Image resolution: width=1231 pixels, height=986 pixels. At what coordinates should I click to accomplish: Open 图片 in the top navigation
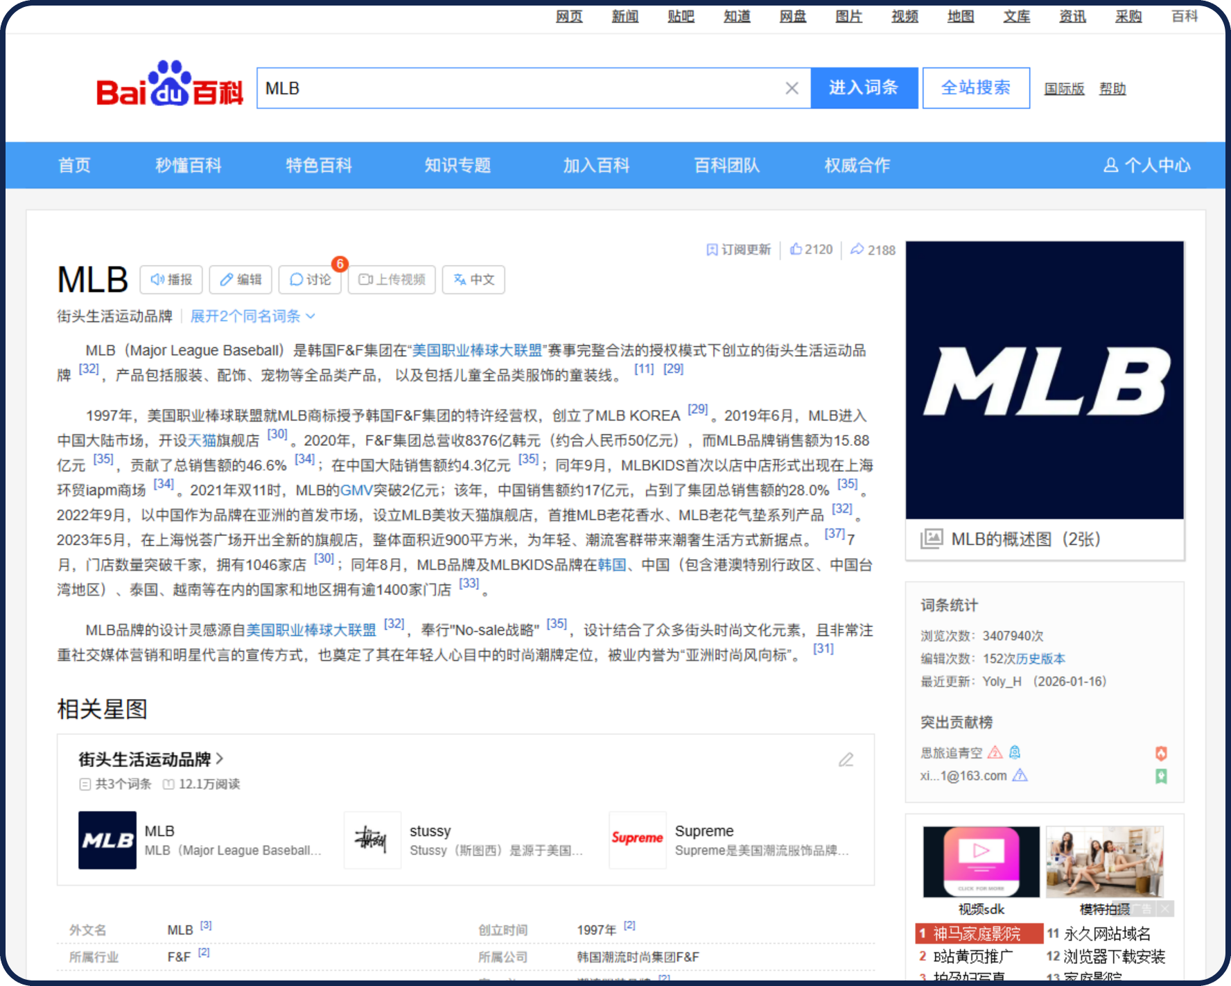848,16
